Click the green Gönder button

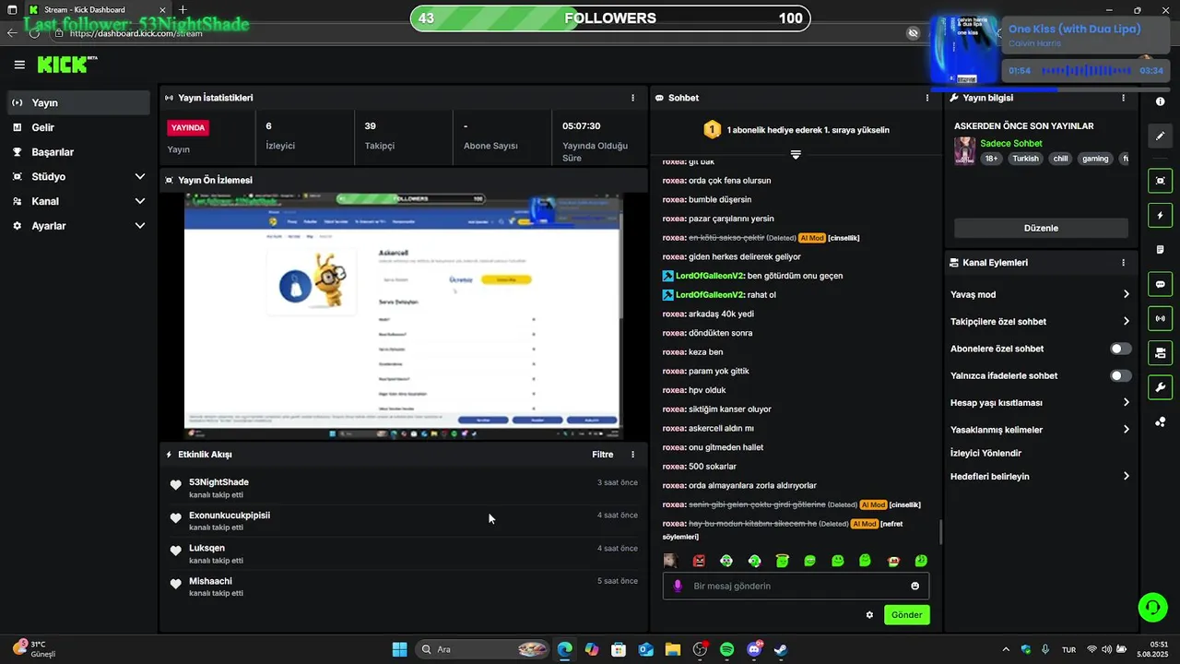coord(906,615)
